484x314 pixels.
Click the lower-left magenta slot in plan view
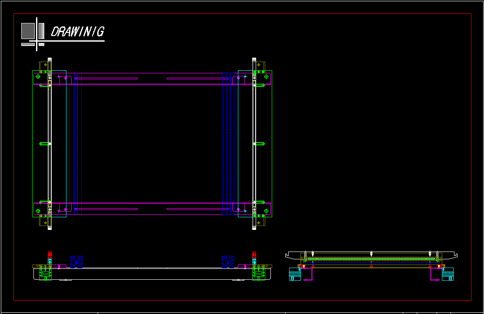coord(106,209)
